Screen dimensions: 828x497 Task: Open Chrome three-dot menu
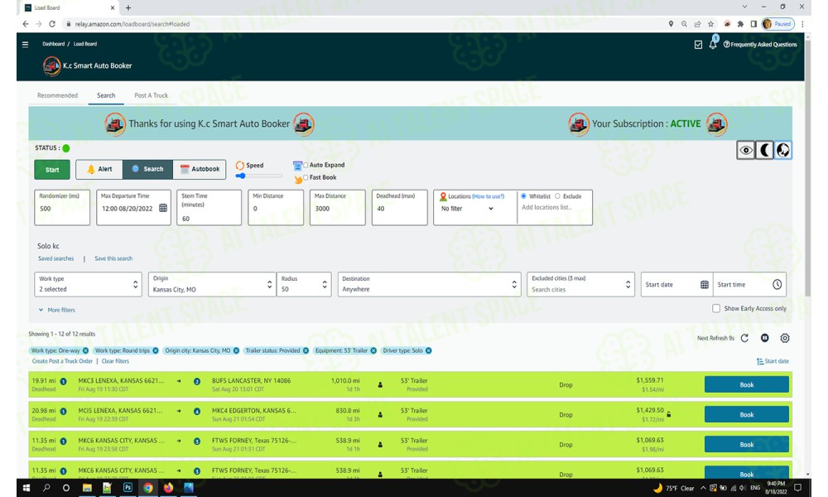802,24
